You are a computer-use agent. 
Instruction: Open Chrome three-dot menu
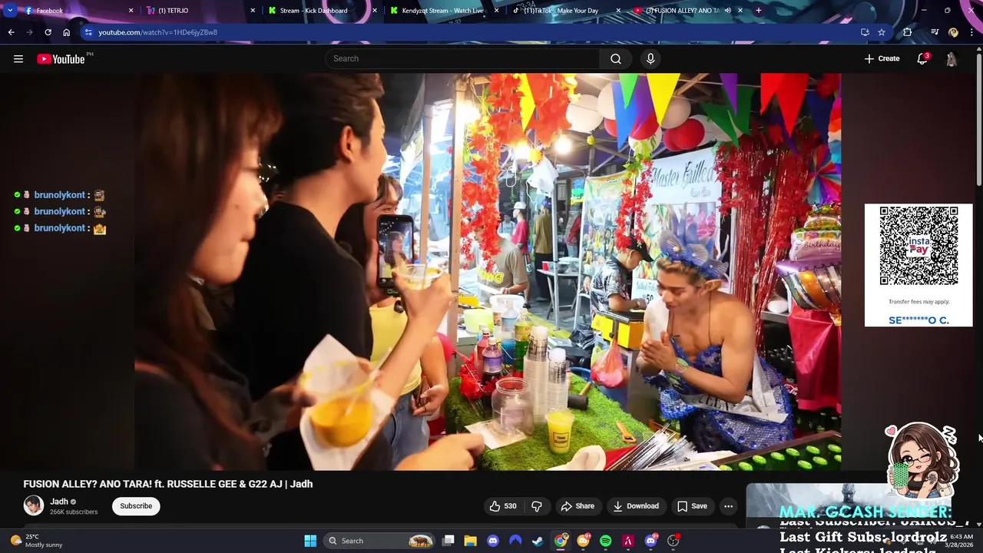pos(972,32)
